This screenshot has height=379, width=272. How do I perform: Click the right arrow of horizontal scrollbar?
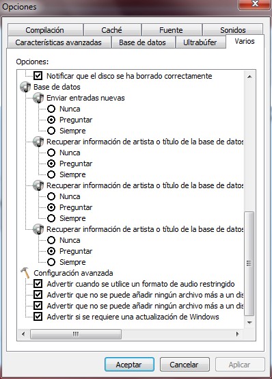tap(237, 335)
